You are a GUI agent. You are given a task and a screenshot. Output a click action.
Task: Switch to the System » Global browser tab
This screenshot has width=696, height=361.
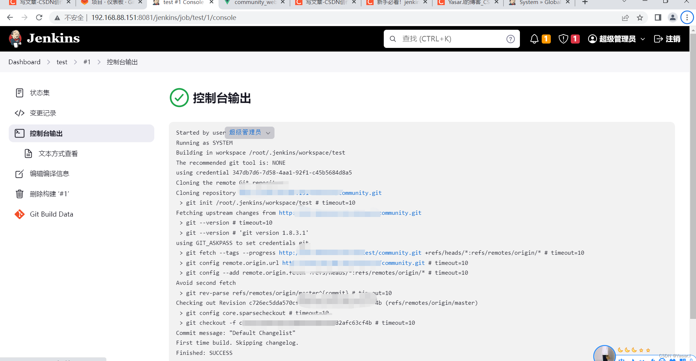pos(537,3)
